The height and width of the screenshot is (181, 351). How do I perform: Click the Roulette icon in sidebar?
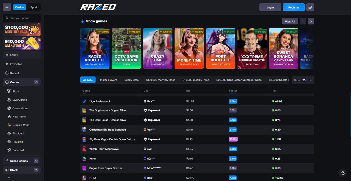click(x=9, y=142)
